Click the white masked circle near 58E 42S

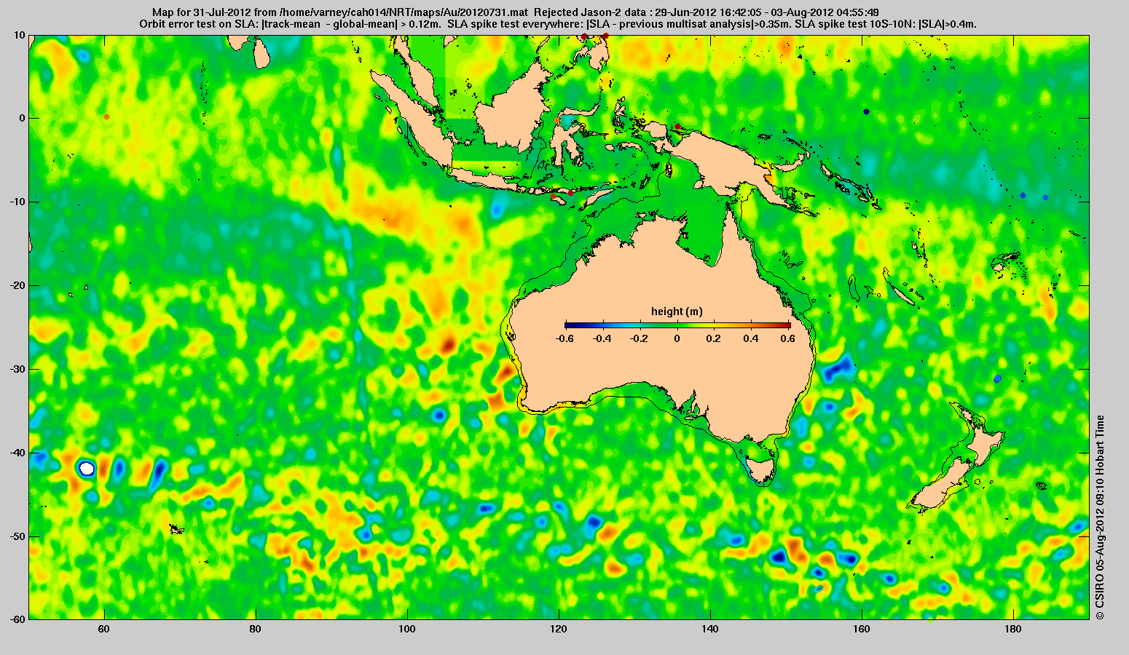pyautogui.click(x=87, y=468)
